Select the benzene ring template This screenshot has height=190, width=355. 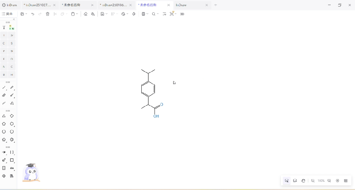coord(12,140)
